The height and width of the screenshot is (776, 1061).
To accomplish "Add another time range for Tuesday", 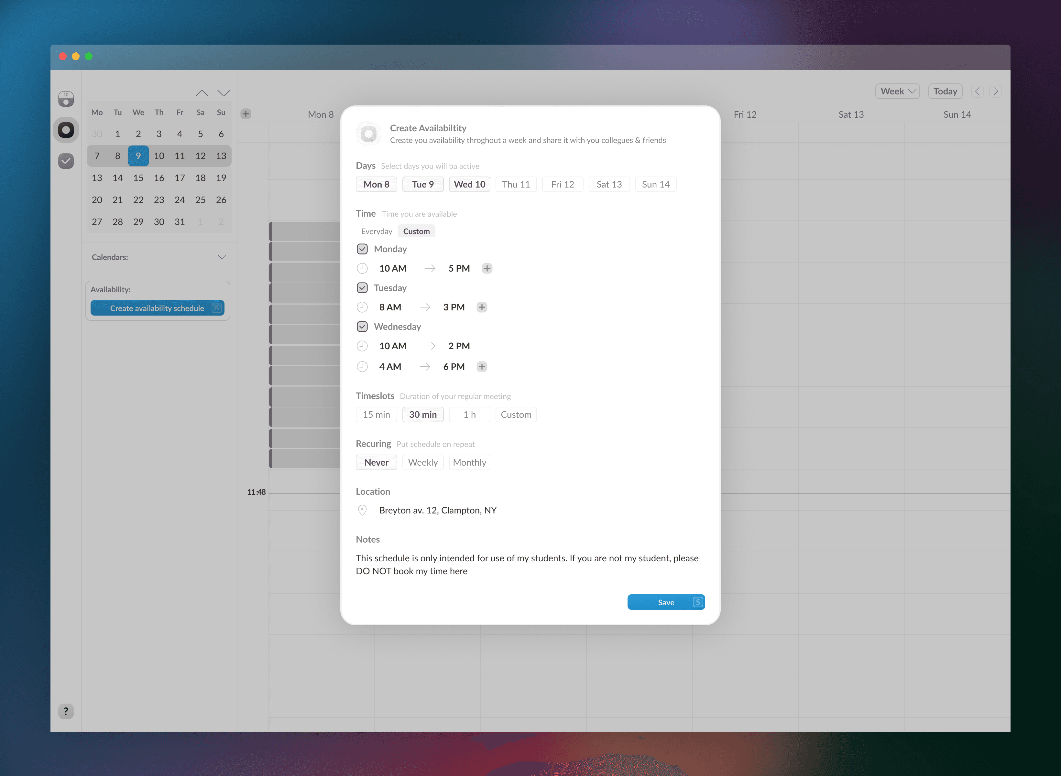I will tap(482, 307).
